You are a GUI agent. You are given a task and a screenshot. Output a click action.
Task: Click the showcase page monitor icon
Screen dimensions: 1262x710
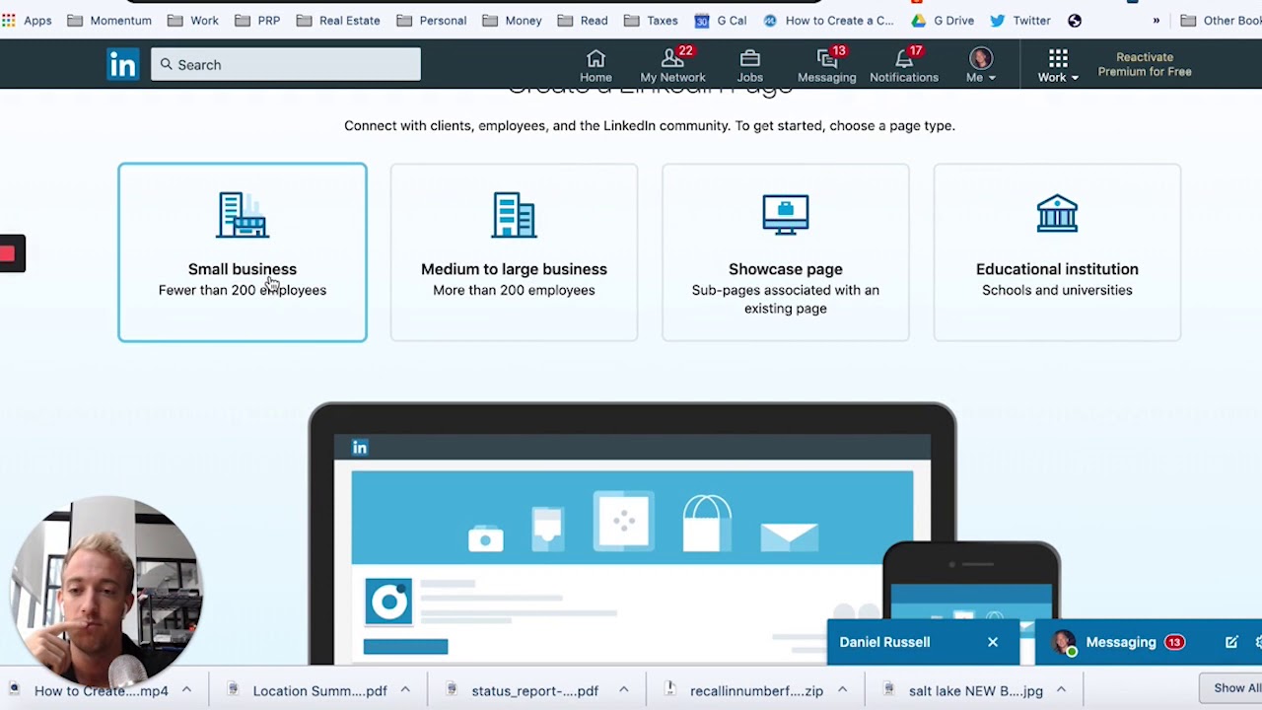786,215
